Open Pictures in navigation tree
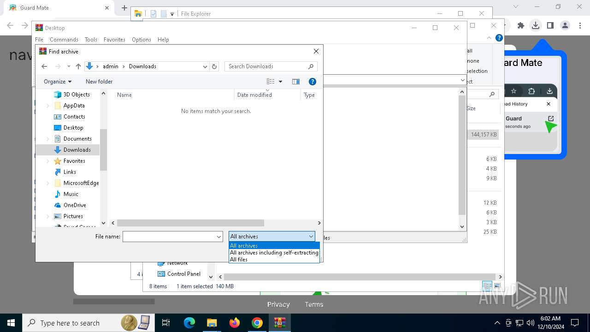 click(x=73, y=216)
